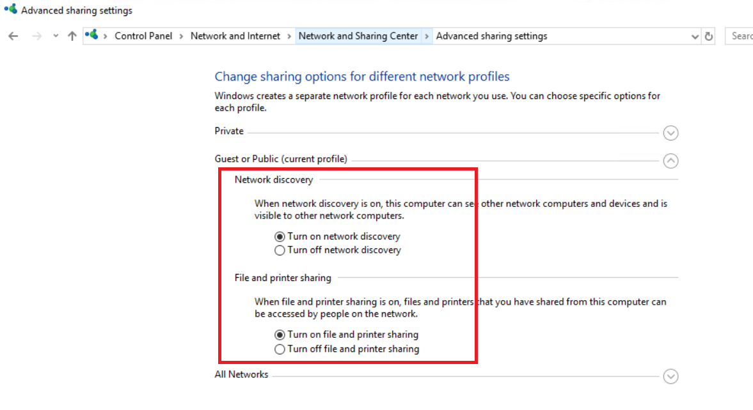Expand the All Networks section

click(x=671, y=376)
